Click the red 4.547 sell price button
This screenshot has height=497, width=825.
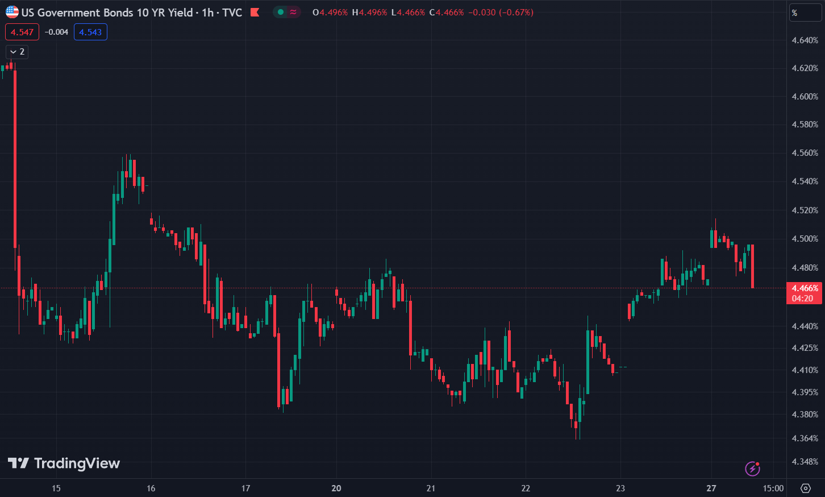pyautogui.click(x=22, y=32)
